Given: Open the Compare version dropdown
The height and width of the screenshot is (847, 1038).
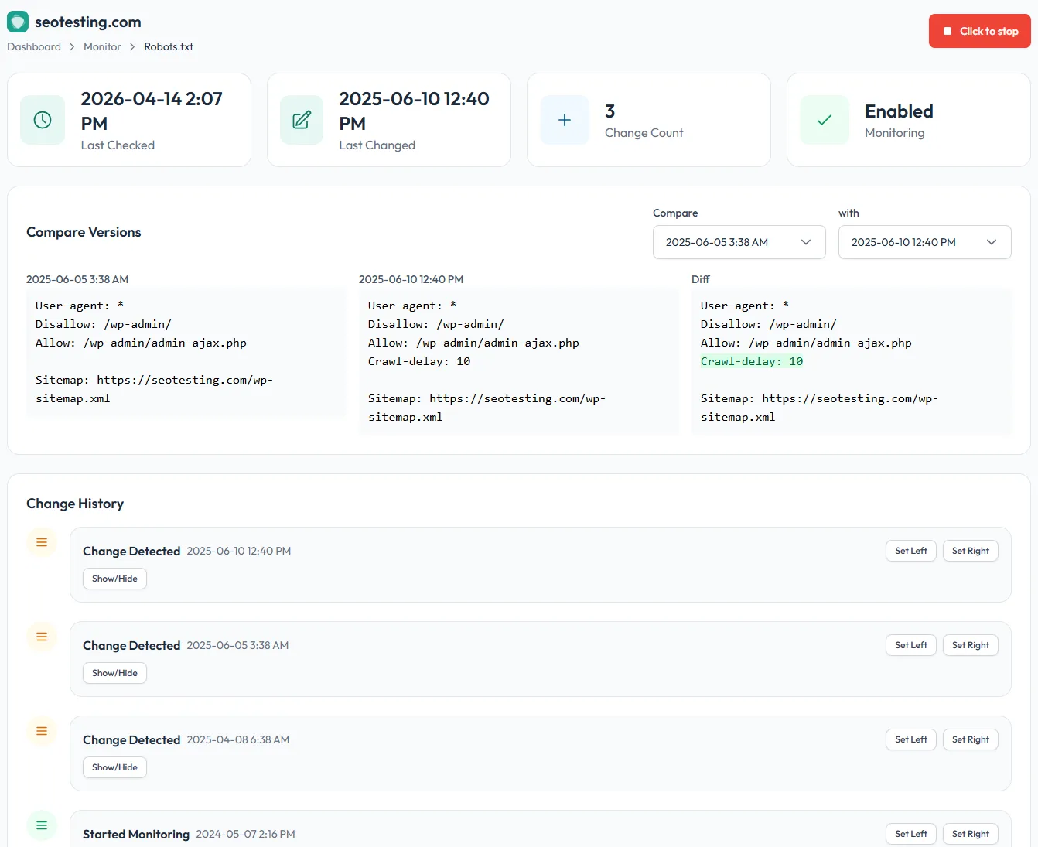Looking at the screenshot, I should tap(739, 242).
